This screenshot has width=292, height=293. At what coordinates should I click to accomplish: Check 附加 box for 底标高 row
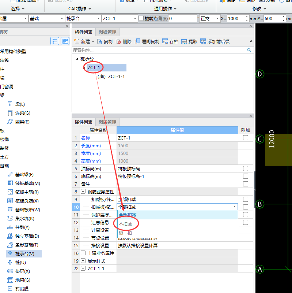pyautogui.click(x=246, y=176)
